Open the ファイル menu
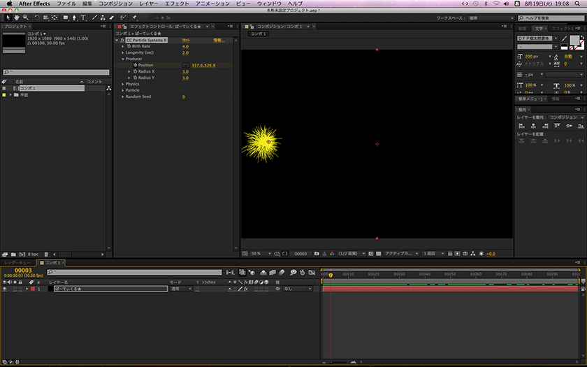Screen dimensions: 587x367 tap(66, 3)
